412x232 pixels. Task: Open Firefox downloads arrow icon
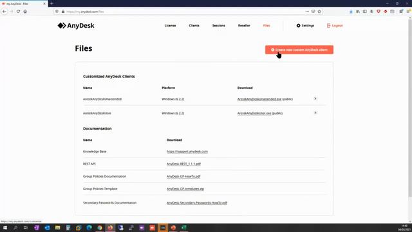tap(351, 12)
